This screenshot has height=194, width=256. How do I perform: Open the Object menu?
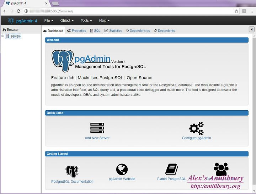coord(67,21)
